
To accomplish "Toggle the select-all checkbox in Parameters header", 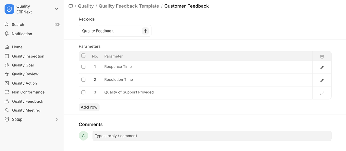I will [83, 56].
